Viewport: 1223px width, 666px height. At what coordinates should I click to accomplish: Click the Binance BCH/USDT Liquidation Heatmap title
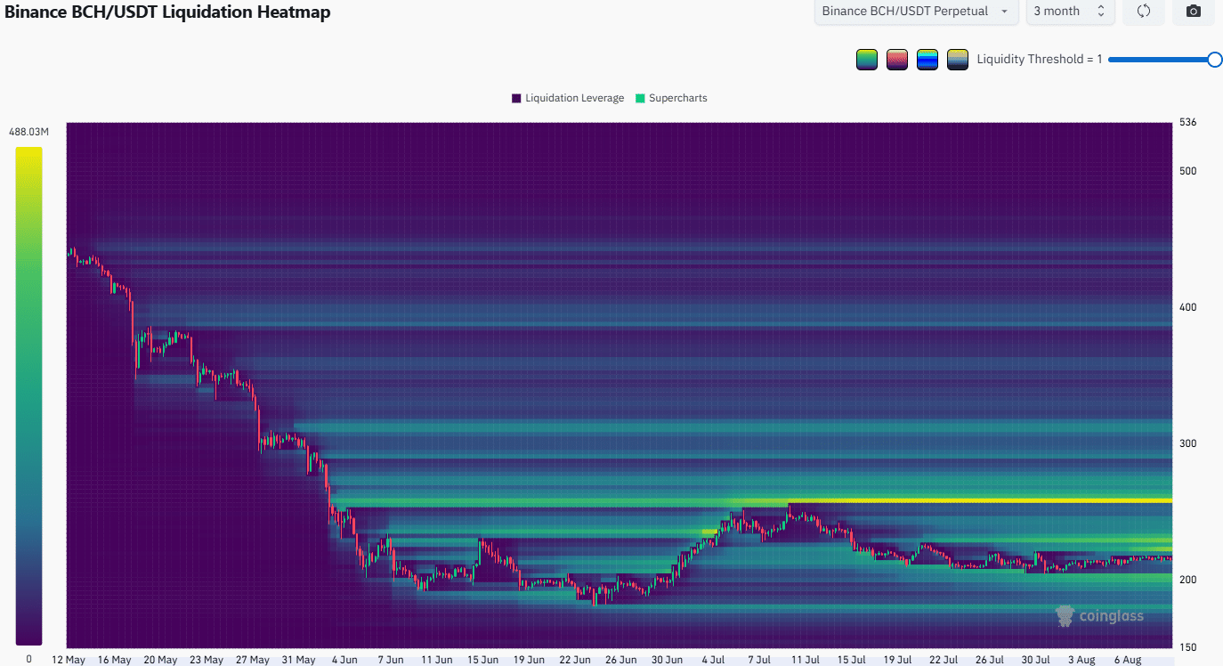pyautogui.click(x=167, y=13)
